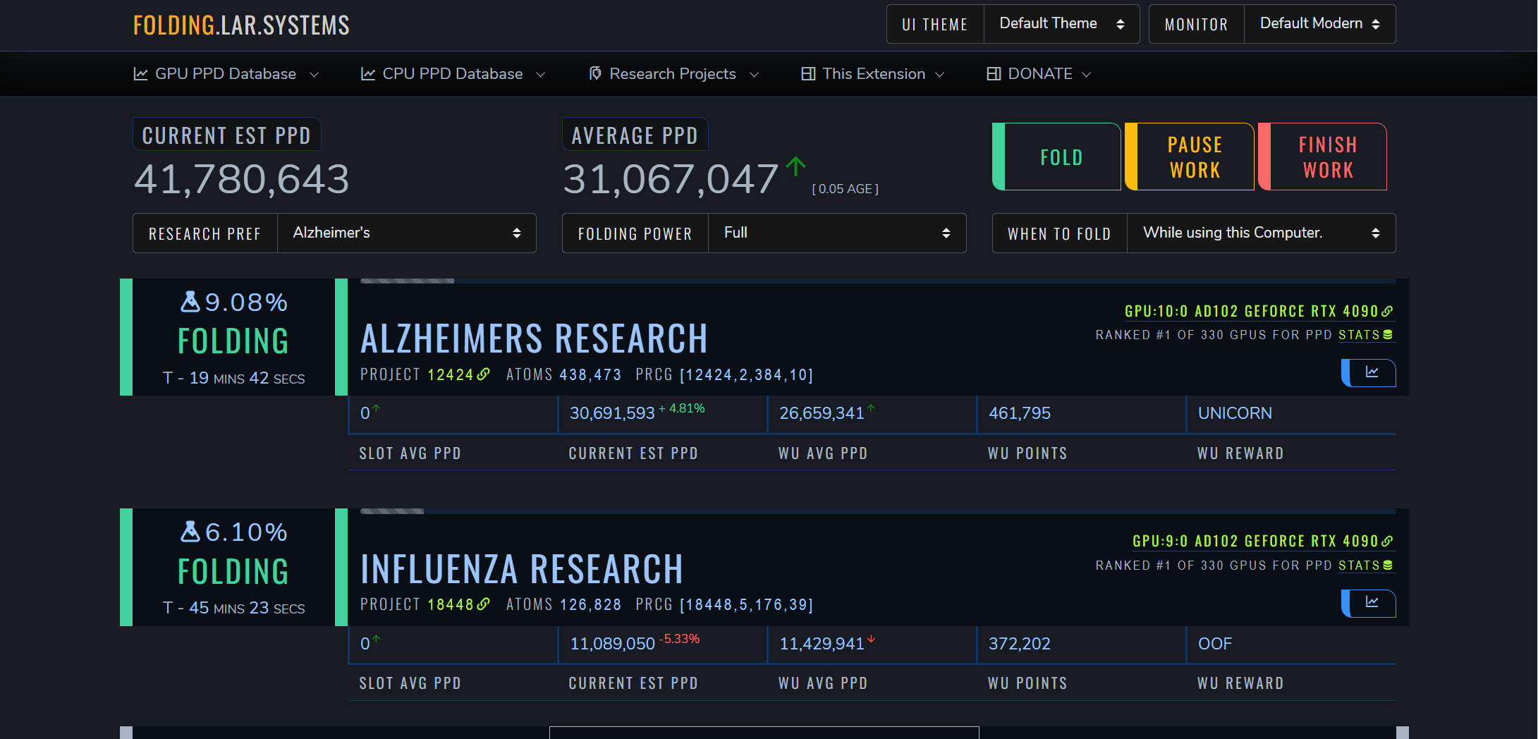Click the This Extension panel icon
Viewport: 1538px width, 739px height.
coord(808,74)
